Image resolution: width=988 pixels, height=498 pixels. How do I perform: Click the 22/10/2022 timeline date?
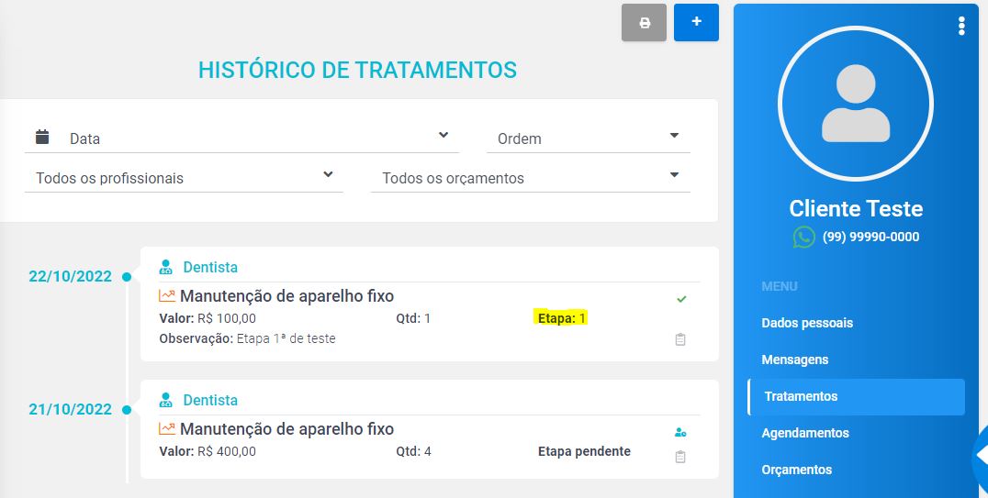tap(70, 276)
